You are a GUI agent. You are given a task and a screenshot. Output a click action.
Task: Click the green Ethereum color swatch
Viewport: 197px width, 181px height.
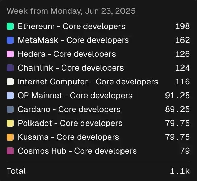click(x=10, y=26)
